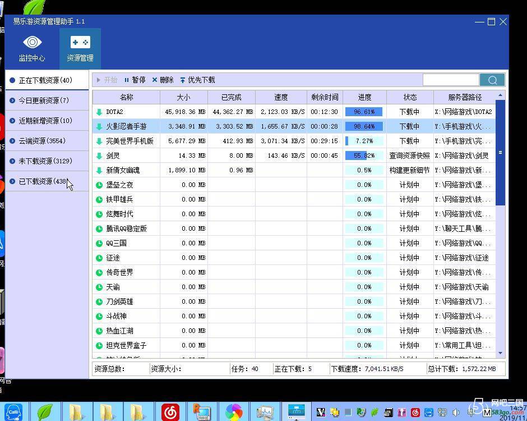
Task: Click the 00:29:15 remaining time cell
Action: [324, 141]
